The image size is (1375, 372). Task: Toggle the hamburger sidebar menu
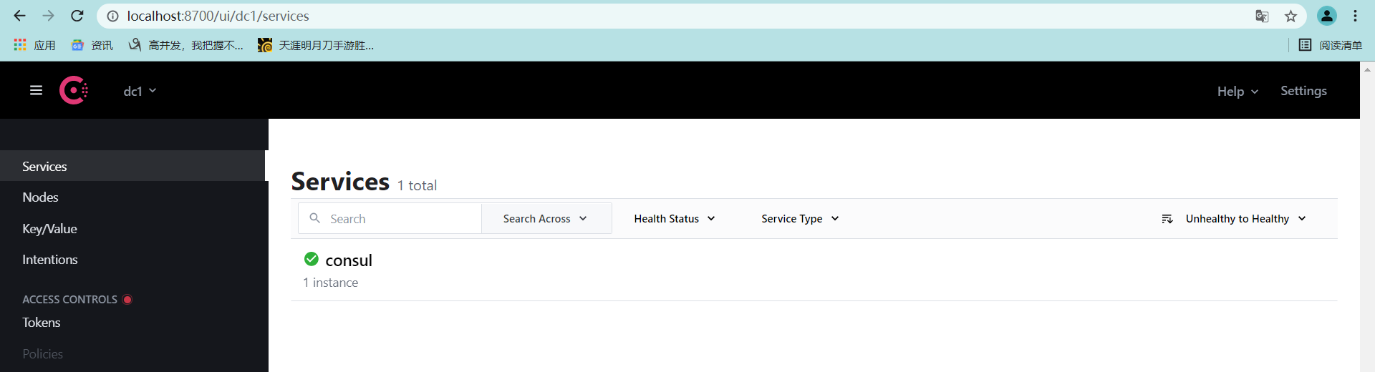point(36,90)
